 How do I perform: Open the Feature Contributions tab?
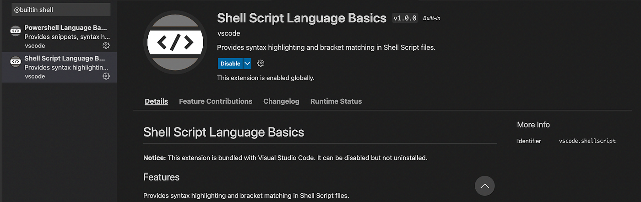215,101
